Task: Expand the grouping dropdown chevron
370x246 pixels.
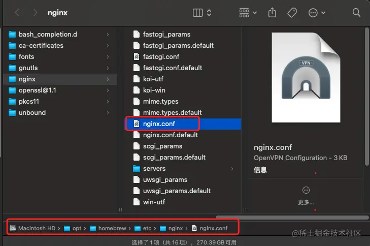Action: (255, 13)
